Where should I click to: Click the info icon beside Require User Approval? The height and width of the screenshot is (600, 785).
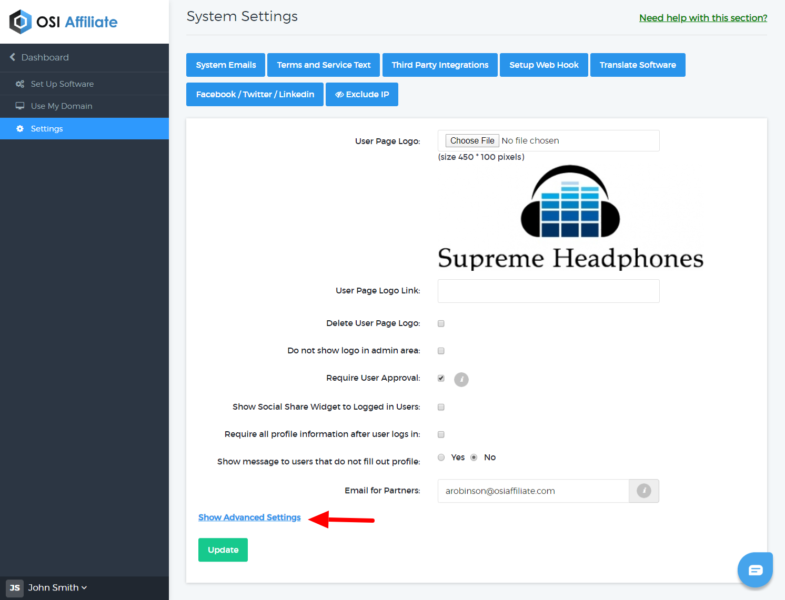[x=461, y=379]
